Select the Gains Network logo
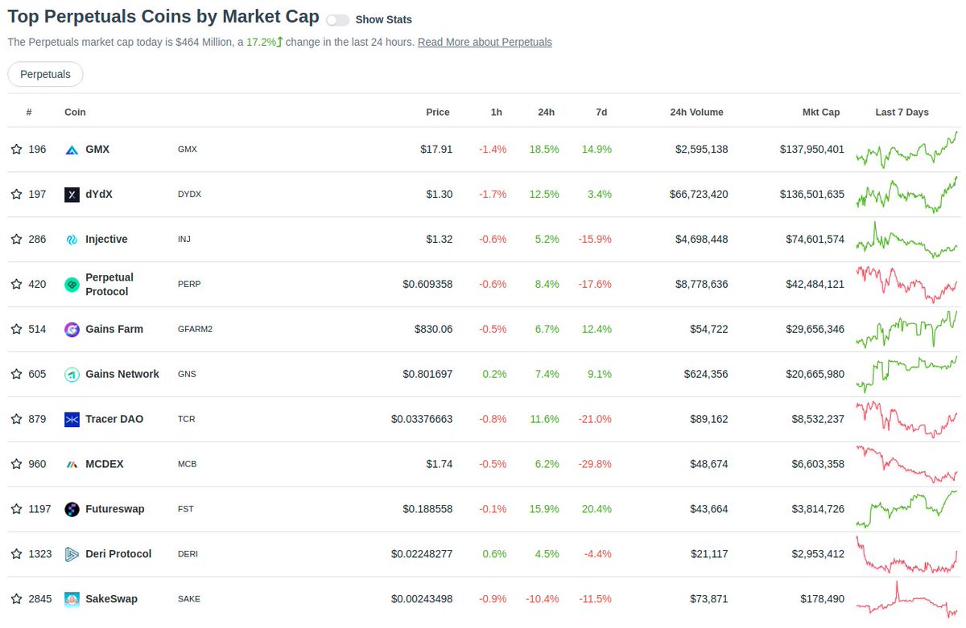 [x=70, y=374]
